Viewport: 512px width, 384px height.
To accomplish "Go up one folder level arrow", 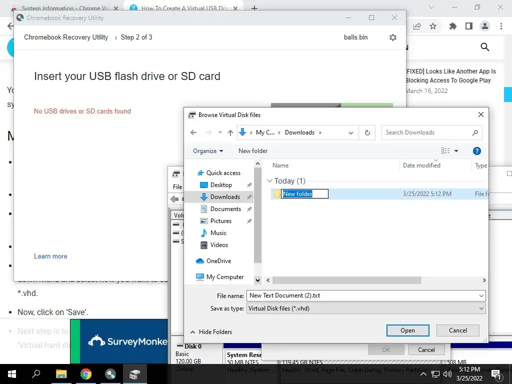I will click(x=230, y=132).
